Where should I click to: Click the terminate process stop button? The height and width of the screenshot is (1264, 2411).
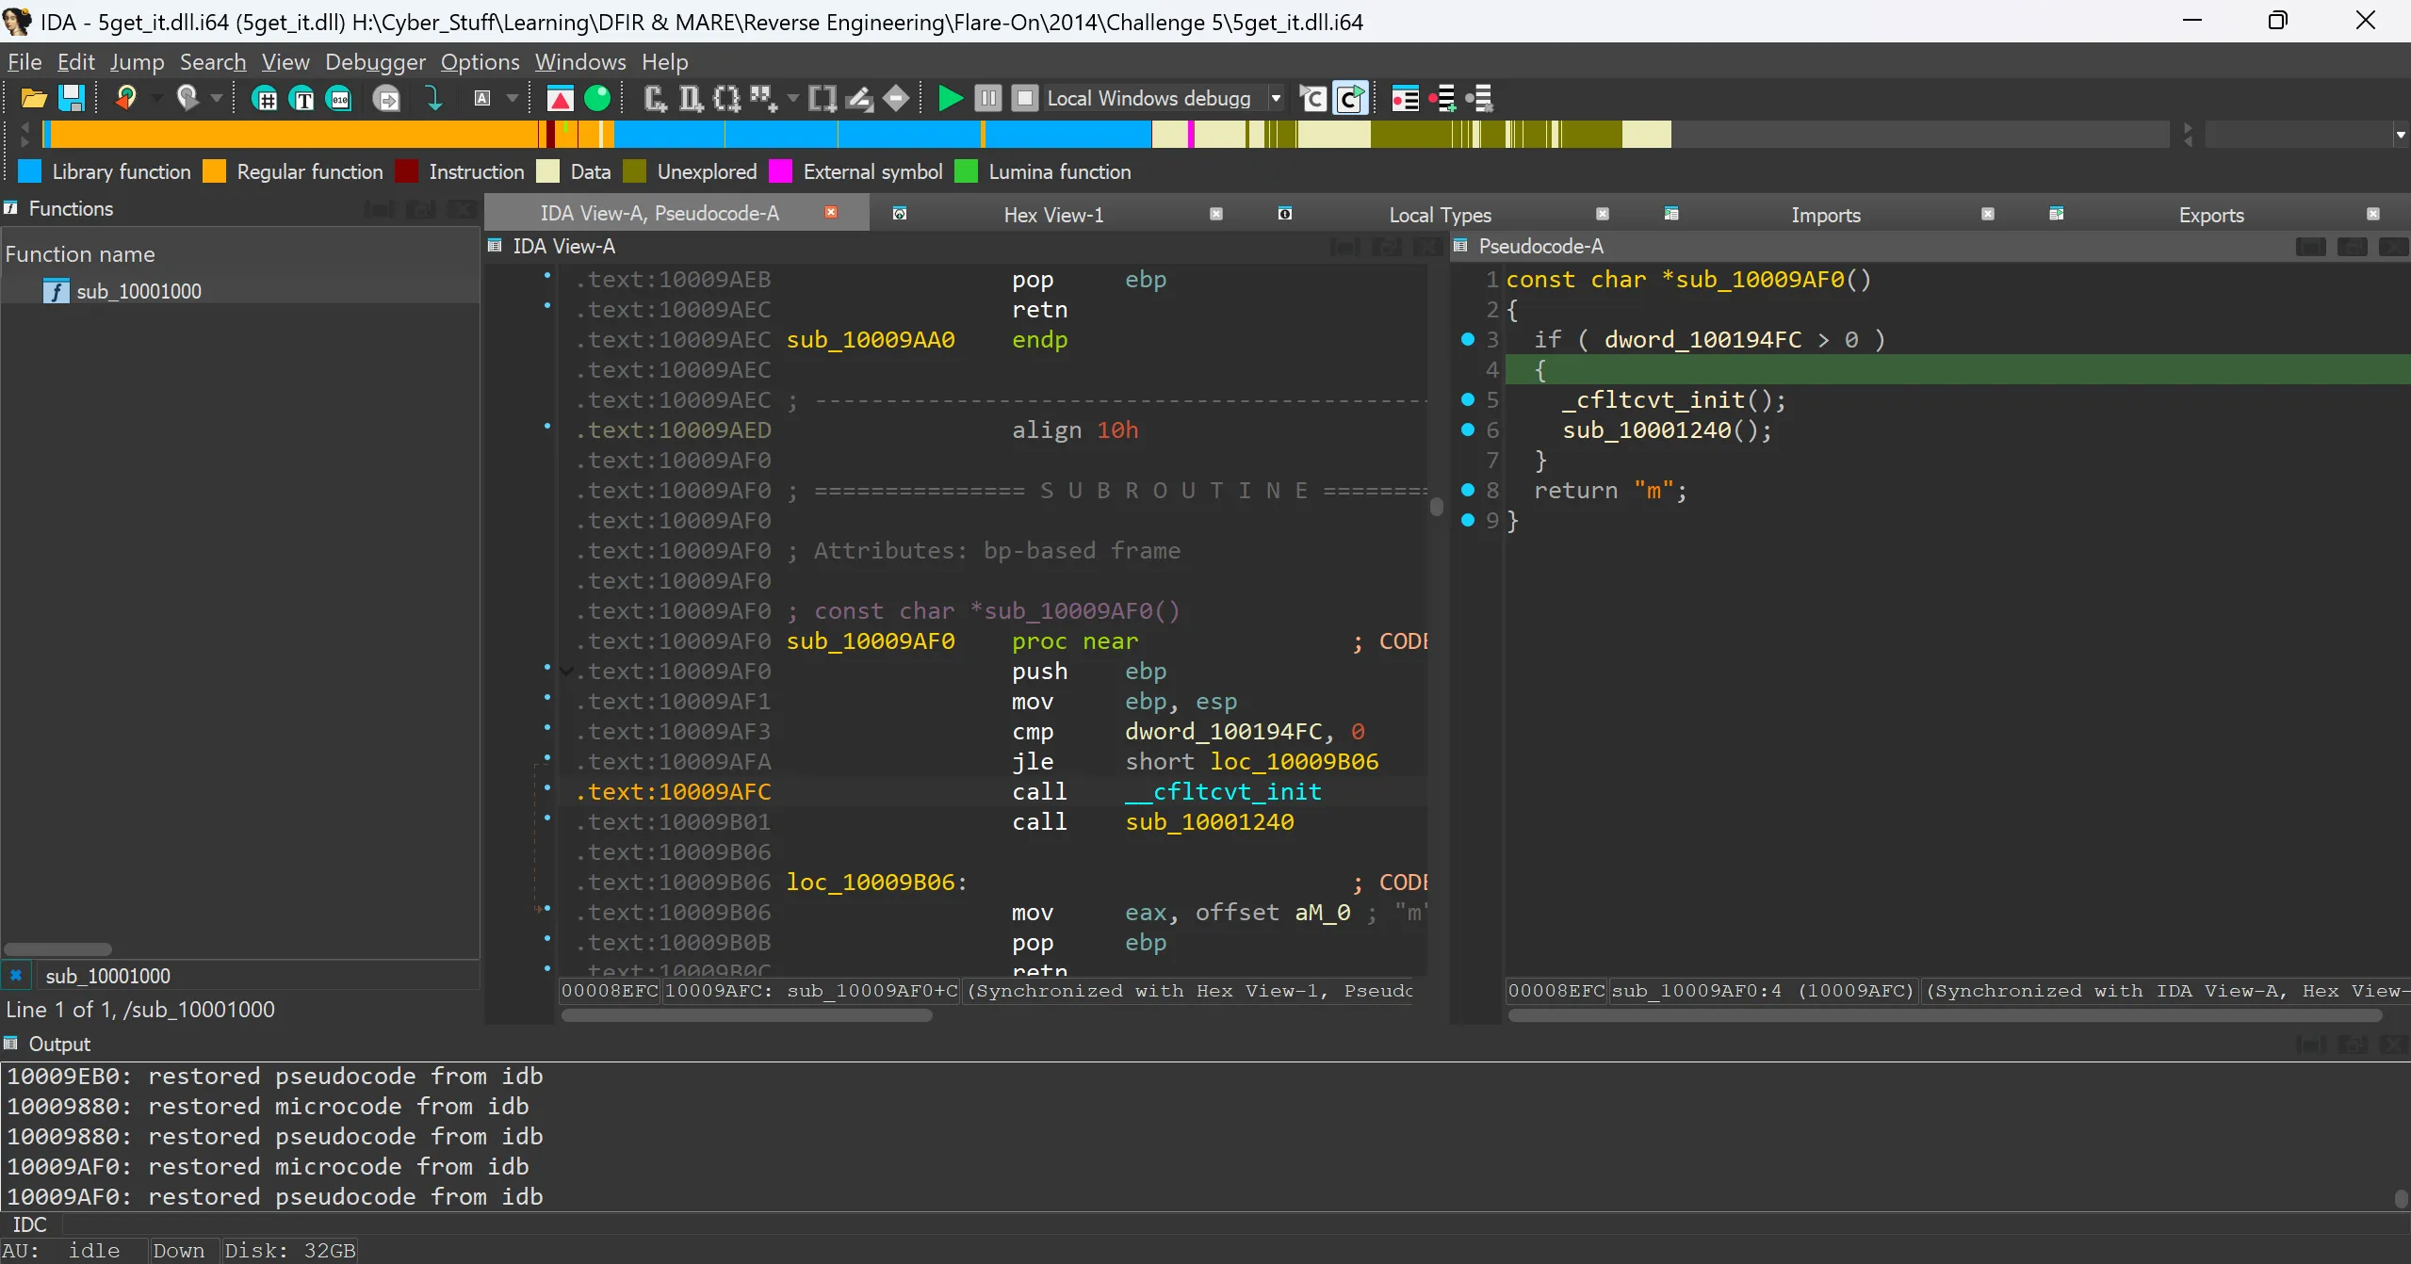click(1024, 98)
